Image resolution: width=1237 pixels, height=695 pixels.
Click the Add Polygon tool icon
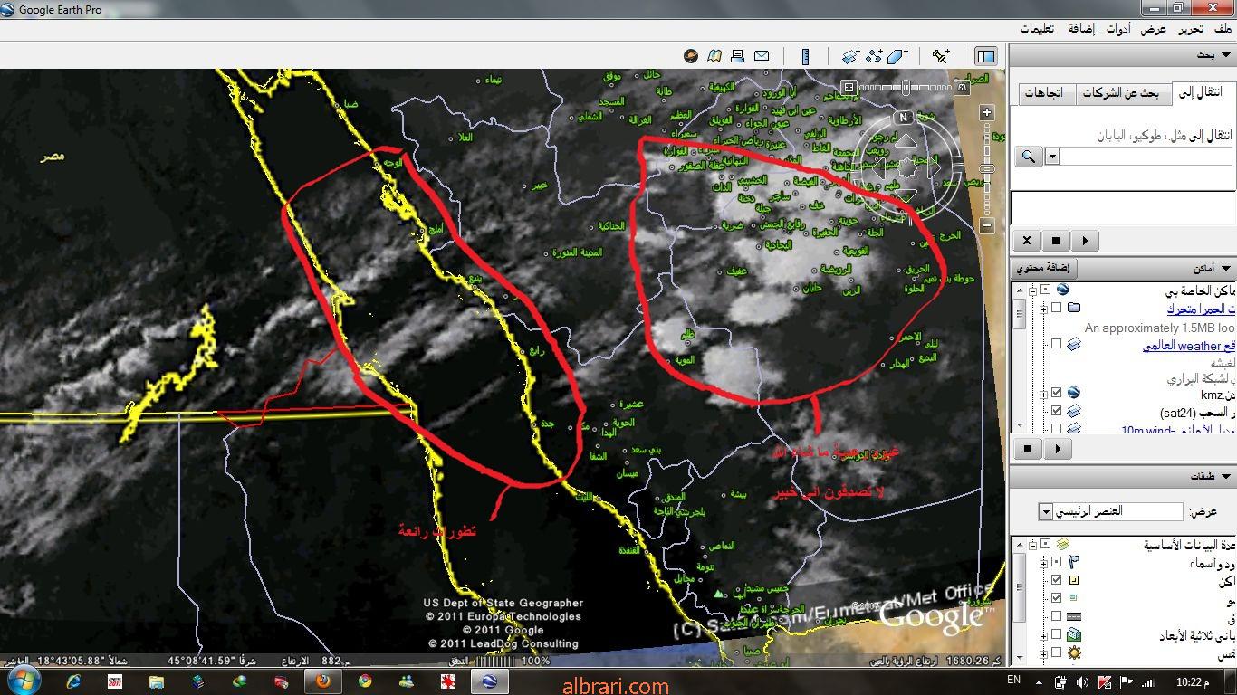897,56
